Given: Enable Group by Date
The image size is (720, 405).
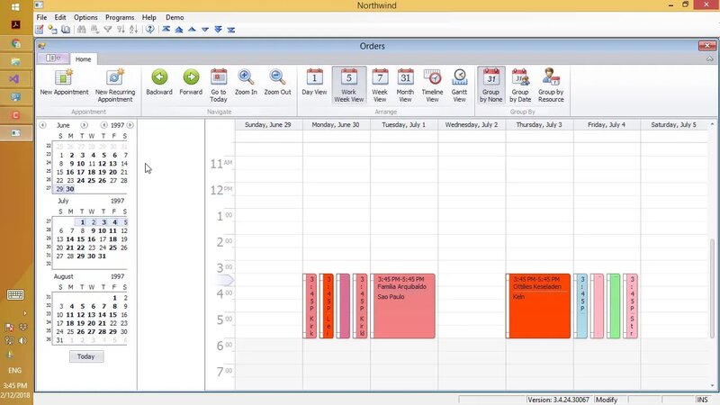Looking at the screenshot, I should coord(520,85).
